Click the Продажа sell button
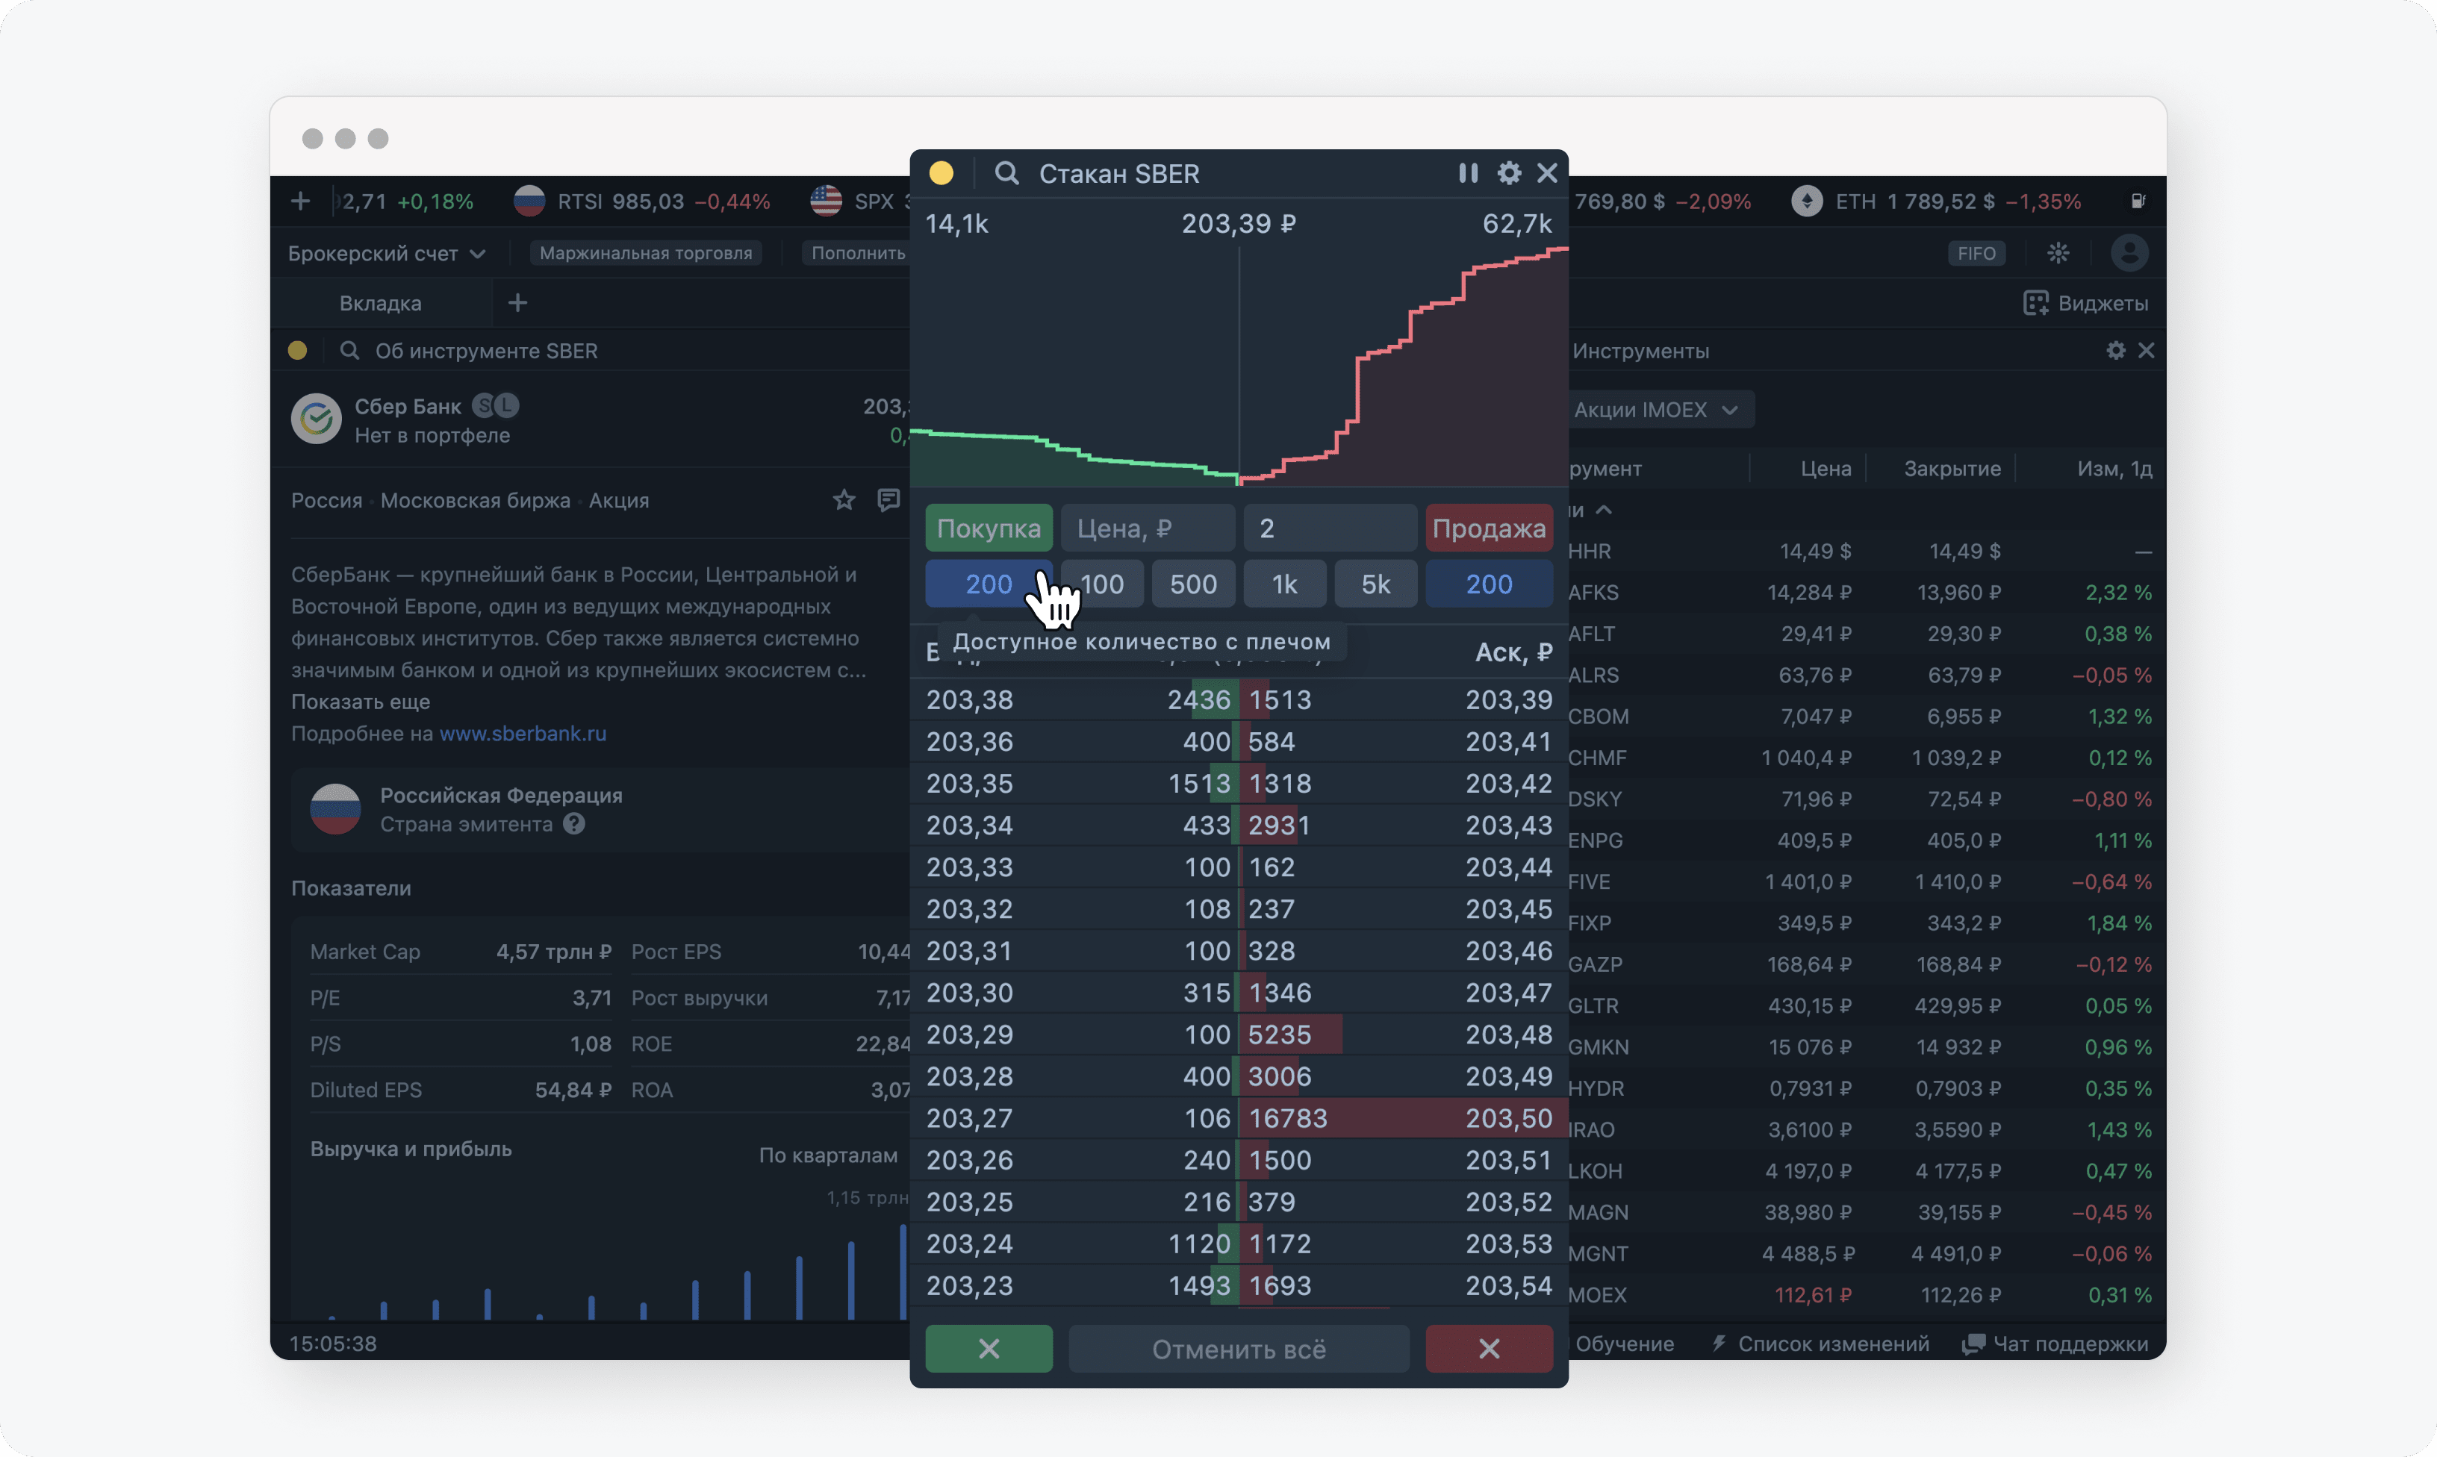 1489,528
